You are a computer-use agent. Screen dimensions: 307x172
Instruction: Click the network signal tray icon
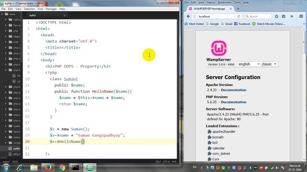[x=272, y=168]
